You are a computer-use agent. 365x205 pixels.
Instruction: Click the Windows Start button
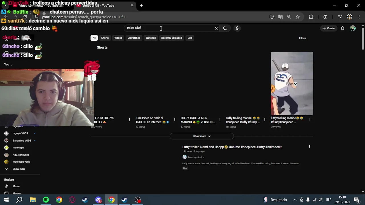(x=6, y=200)
